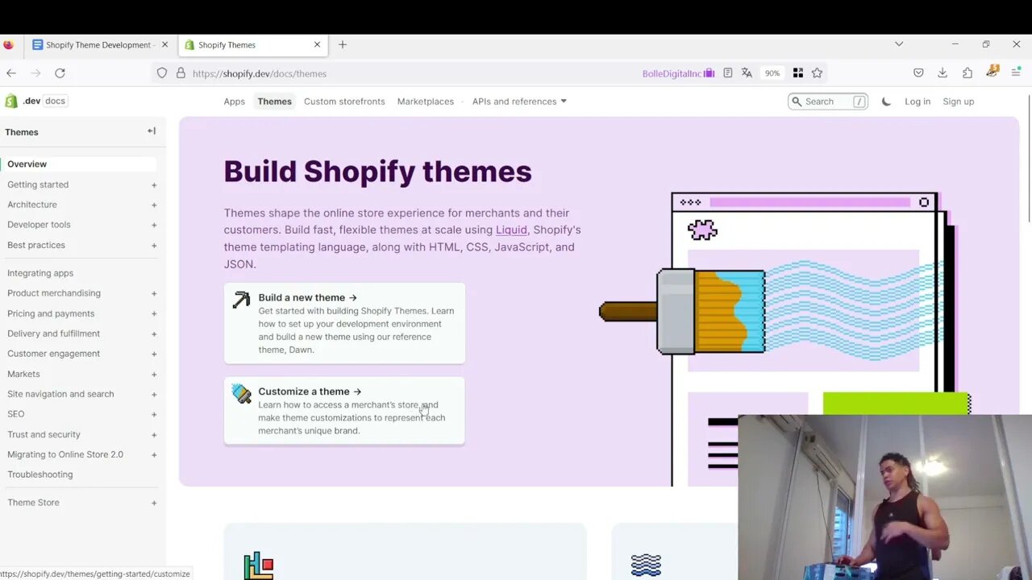
Task: Expand Getting started section
Action: 154,184
